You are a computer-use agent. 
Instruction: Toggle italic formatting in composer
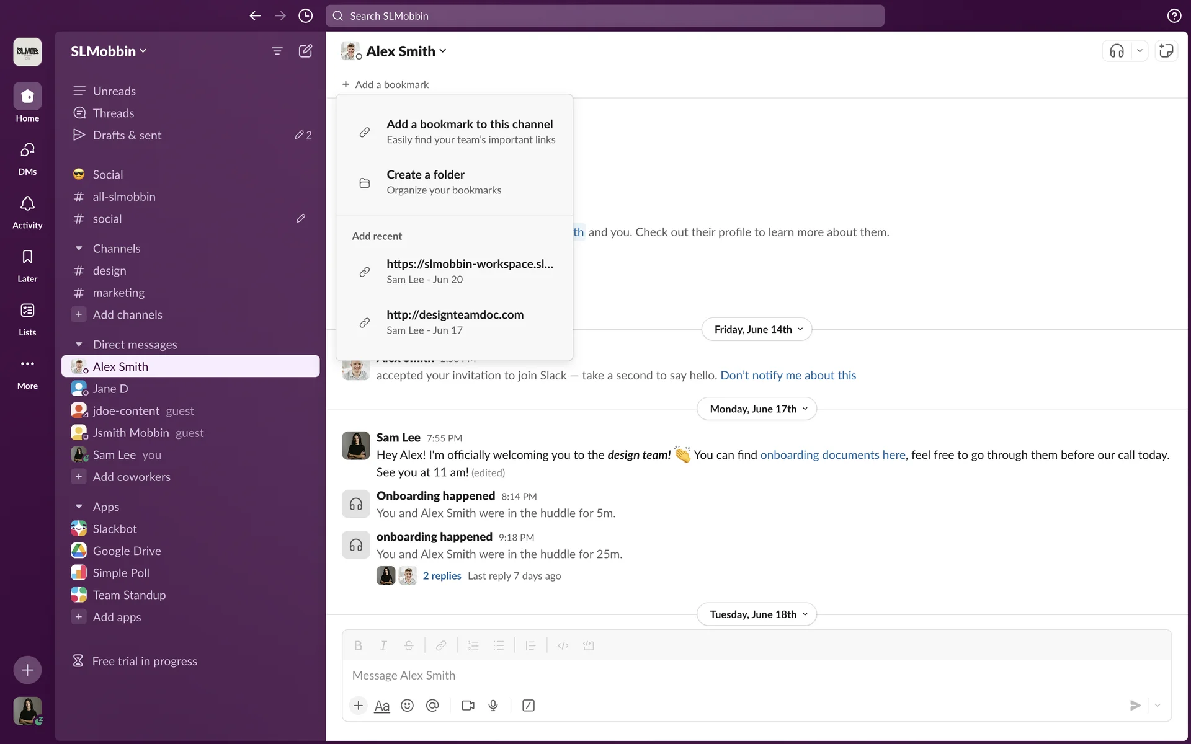[383, 646]
